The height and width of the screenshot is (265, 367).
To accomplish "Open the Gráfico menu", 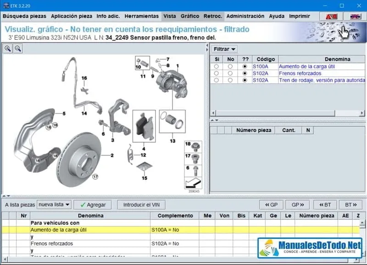I will (x=190, y=16).
